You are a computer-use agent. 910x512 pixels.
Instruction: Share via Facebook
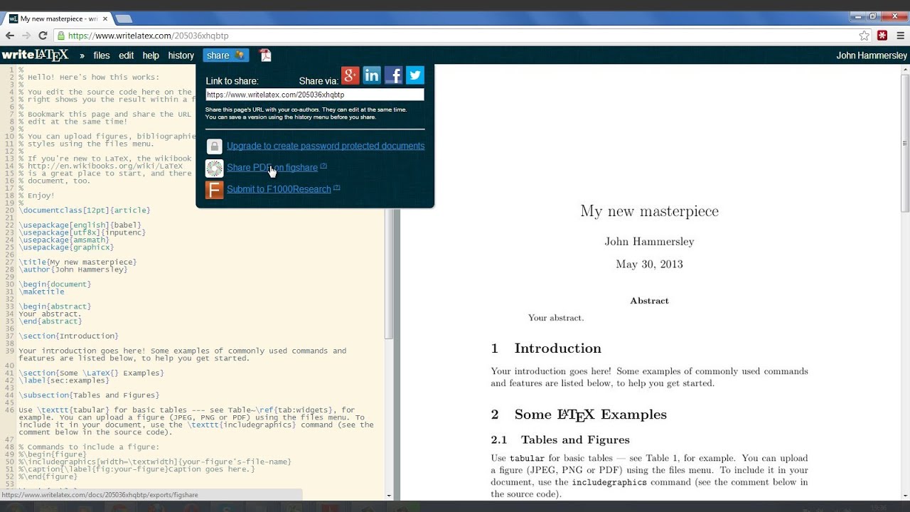(393, 75)
